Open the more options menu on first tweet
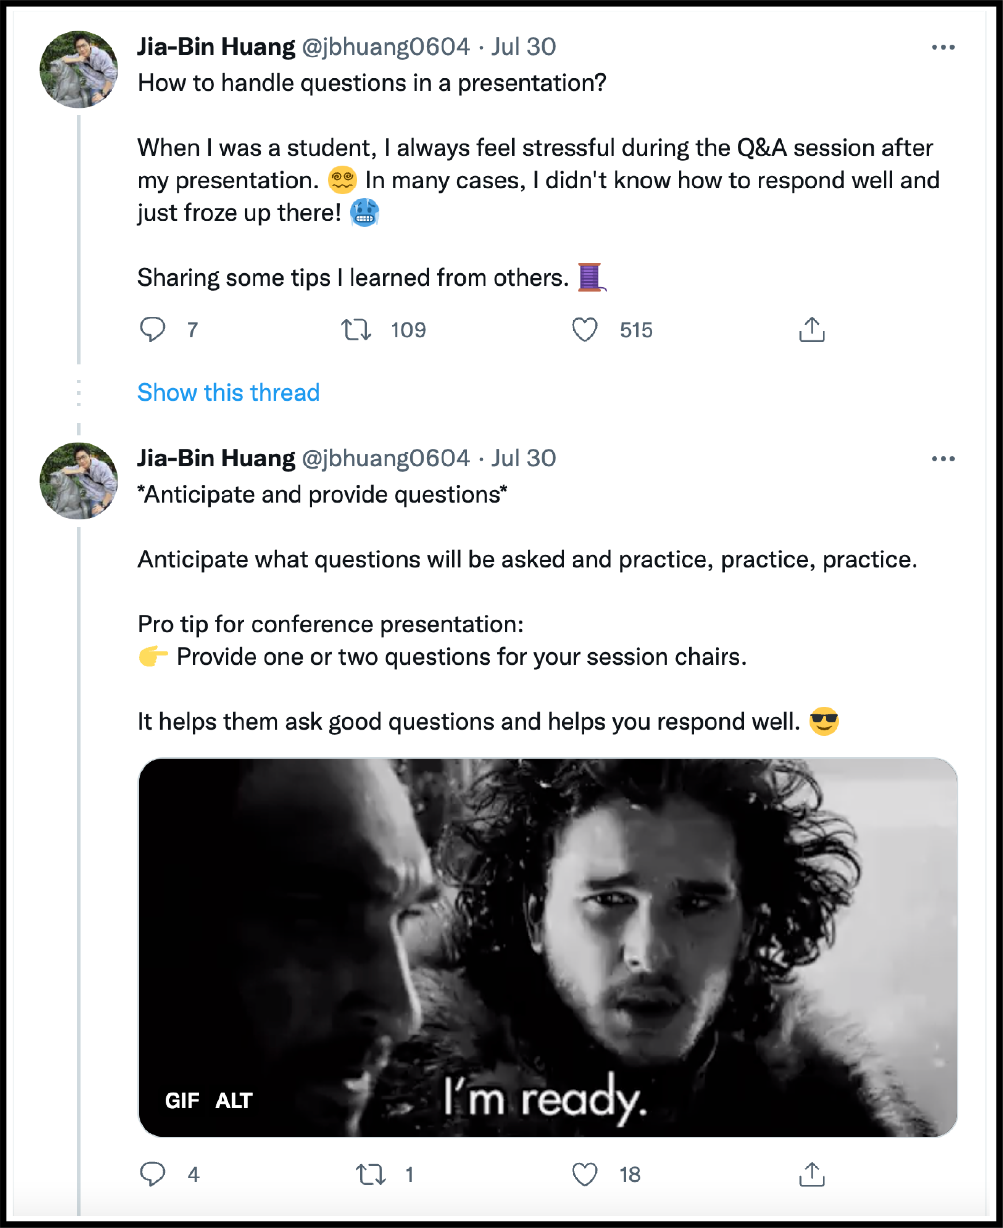The image size is (1003, 1228). [943, 47]
